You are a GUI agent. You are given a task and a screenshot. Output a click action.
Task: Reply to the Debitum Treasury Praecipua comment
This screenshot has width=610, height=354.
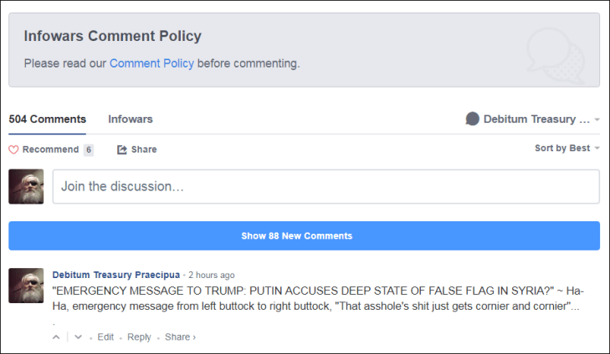click(139, 337)
